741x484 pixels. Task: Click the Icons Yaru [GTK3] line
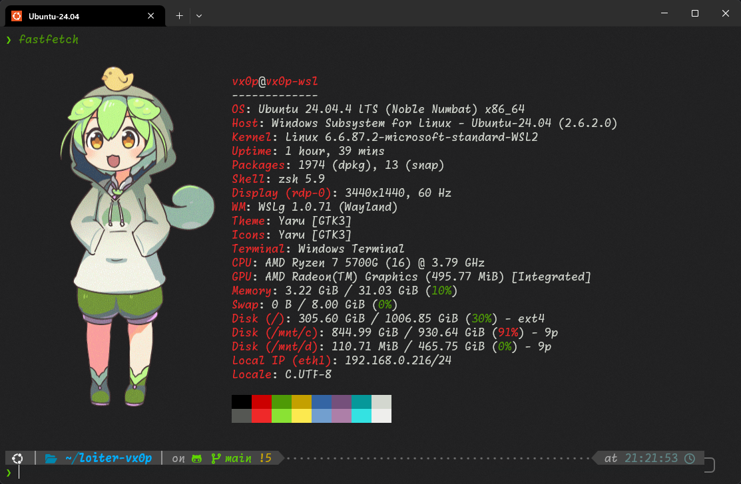coord(292,235)
